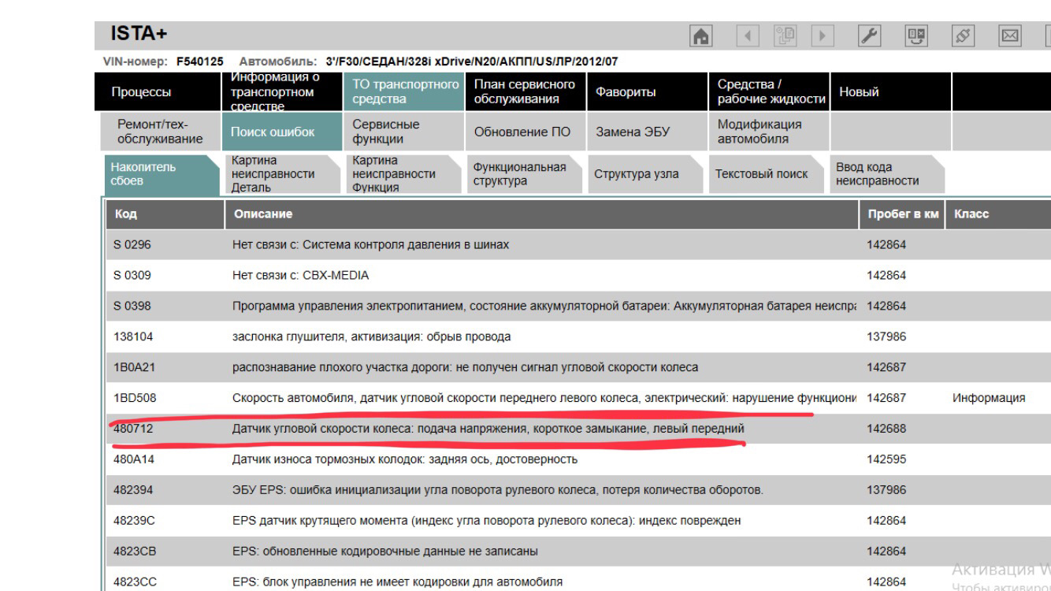1051x591 pixels.
Task: Select fault code 1B0A21
Action: click(x=134, y=368)
